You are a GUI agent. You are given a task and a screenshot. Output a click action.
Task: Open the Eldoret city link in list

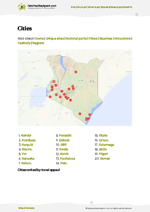[64, 140]
